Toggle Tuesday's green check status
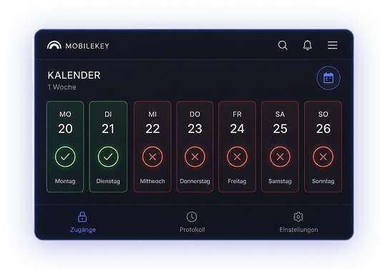The width and height of the screenshot is (380, 269). point(108,157)
